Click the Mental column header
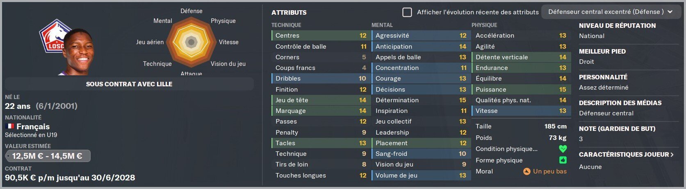This screenshot has height=189, width=686. pyautogui.click(x=382, y=25)
